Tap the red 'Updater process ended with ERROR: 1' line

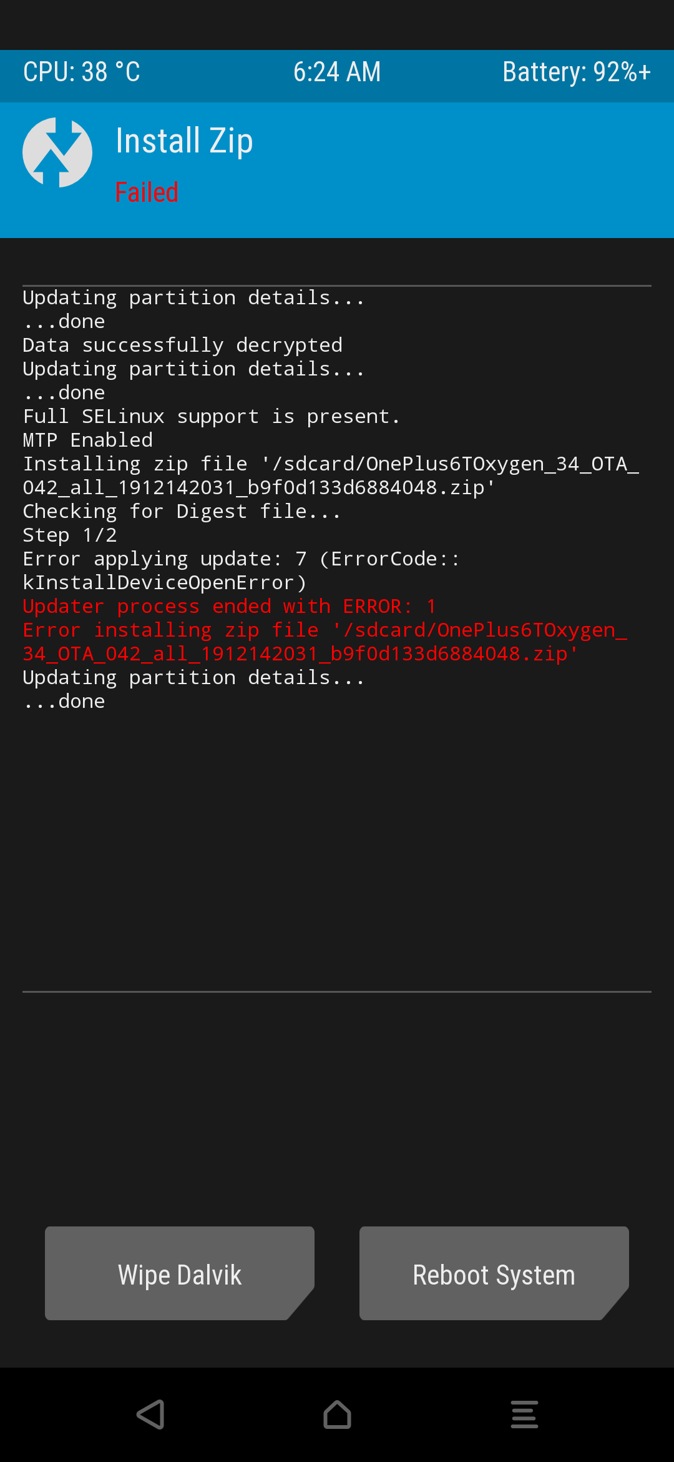pos(229,606)
